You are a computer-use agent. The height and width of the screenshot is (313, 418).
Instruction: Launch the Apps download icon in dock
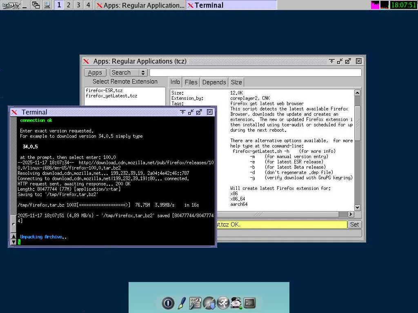pos(209,303)
